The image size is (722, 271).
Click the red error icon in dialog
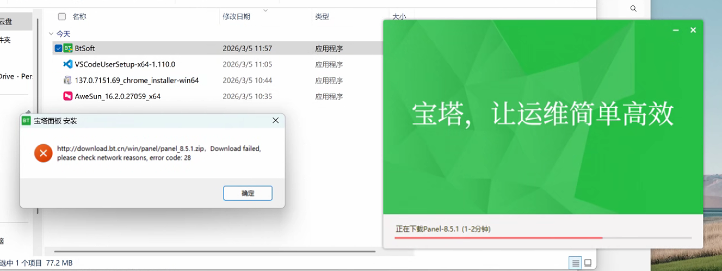pos(43,153)
